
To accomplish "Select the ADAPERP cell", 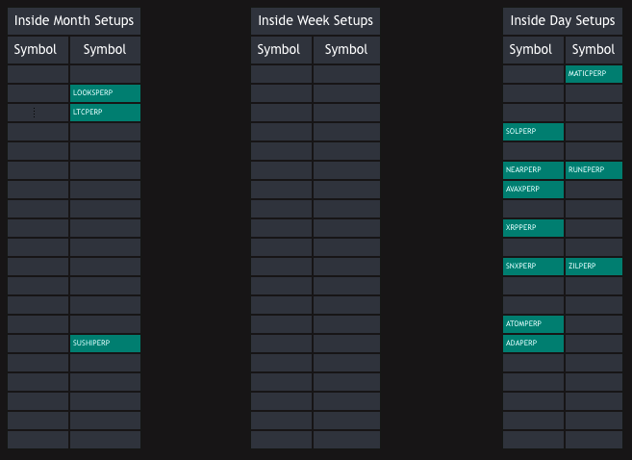I will click(x=533, y=344).
